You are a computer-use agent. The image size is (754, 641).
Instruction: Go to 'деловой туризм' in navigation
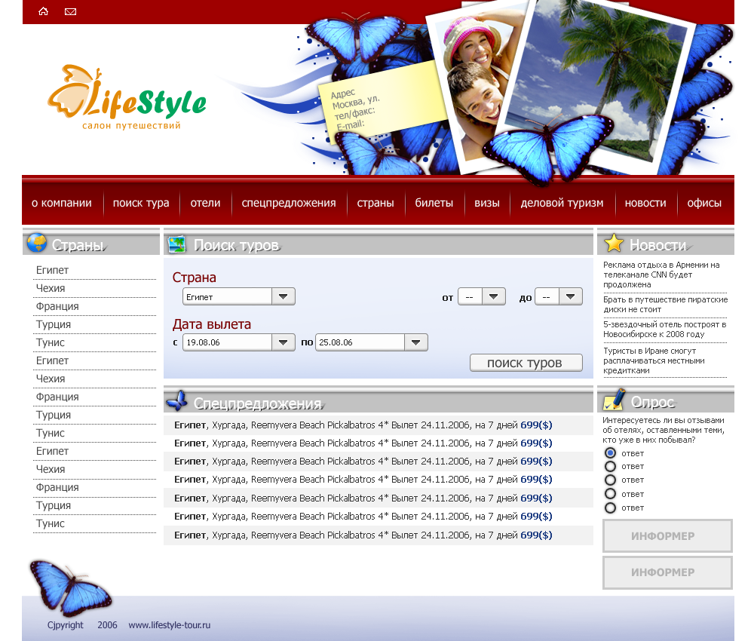coord(562,203)
